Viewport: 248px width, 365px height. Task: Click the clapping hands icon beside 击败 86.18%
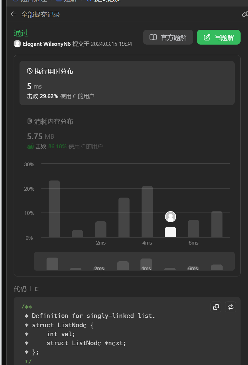[30, 146]
